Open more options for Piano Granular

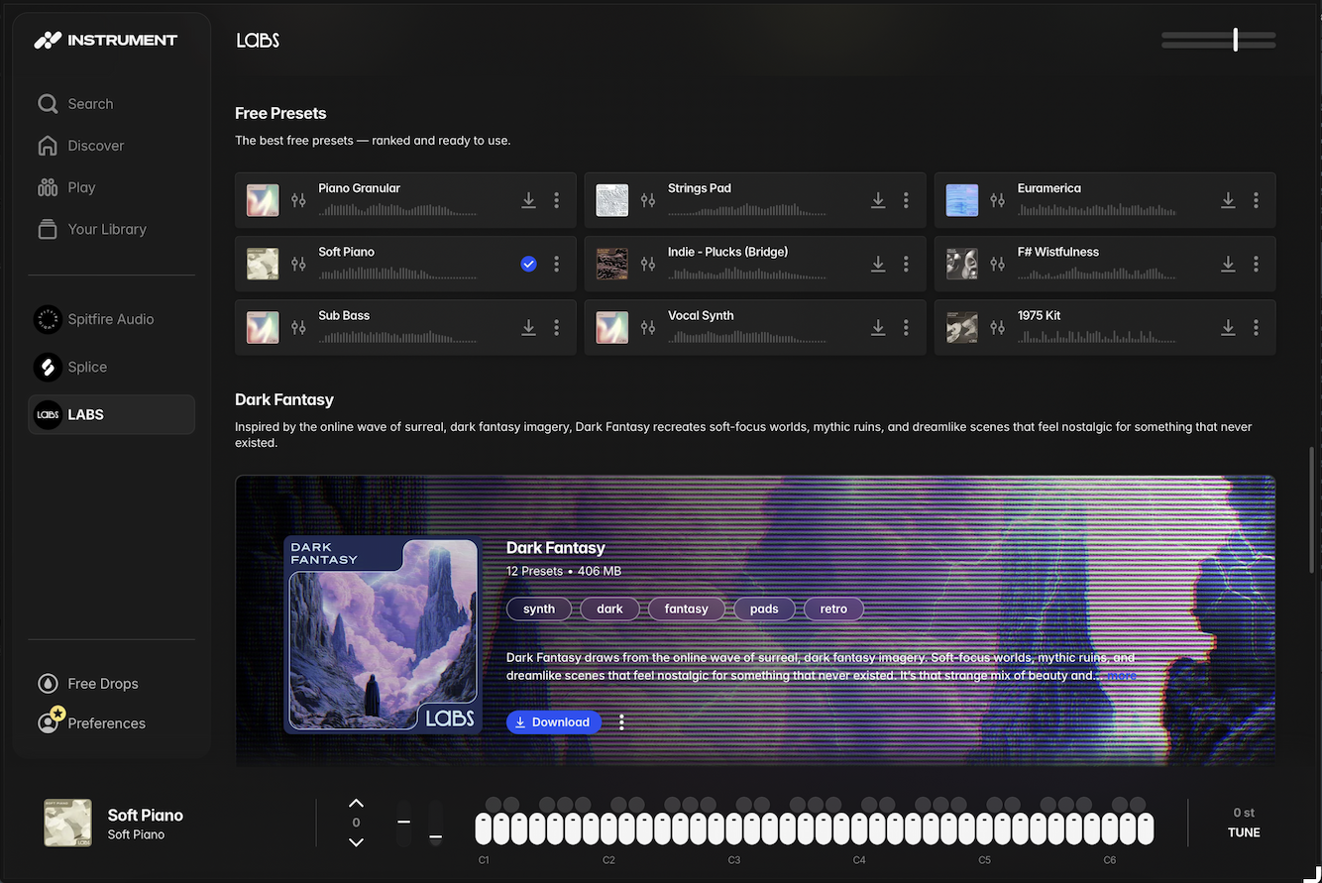[556, 200]
